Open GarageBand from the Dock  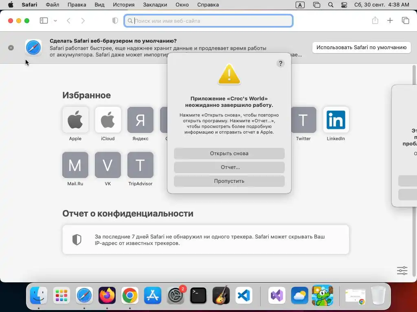[221, 295]
